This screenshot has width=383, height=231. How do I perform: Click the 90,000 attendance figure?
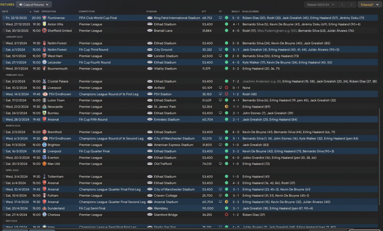pos(208,208)
